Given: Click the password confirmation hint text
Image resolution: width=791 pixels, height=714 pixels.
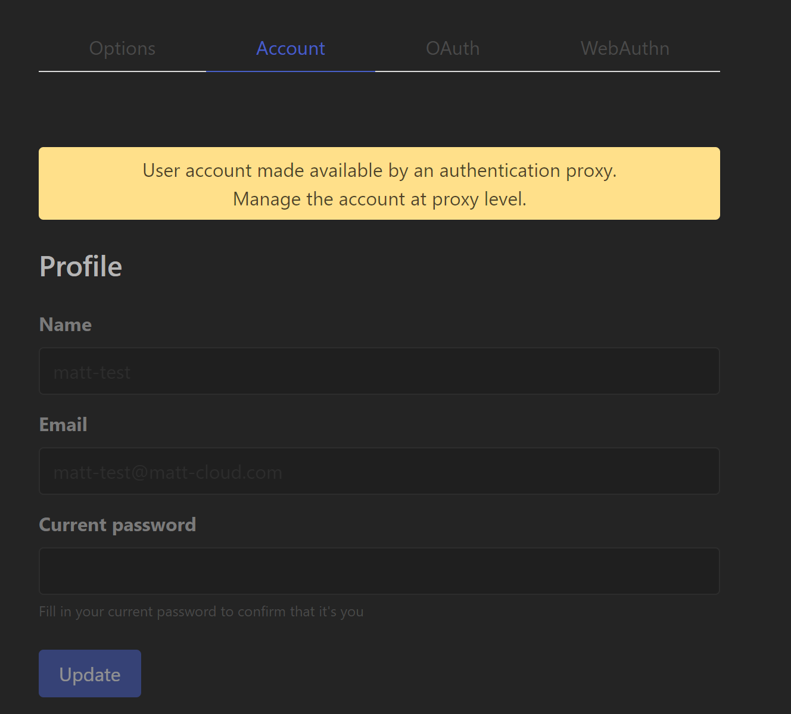Looking at the screenshot, I should tap(201, 612).
